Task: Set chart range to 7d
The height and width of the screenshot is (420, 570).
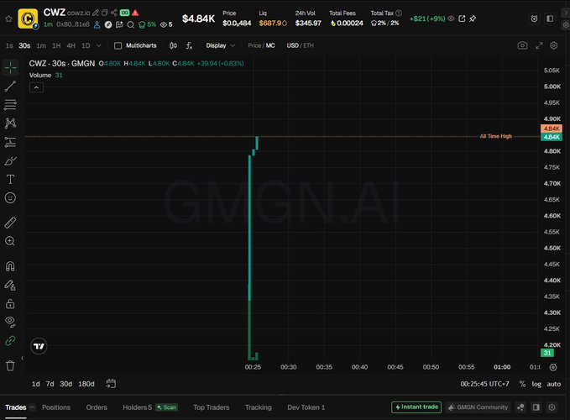Action: [x=50, y=384]
